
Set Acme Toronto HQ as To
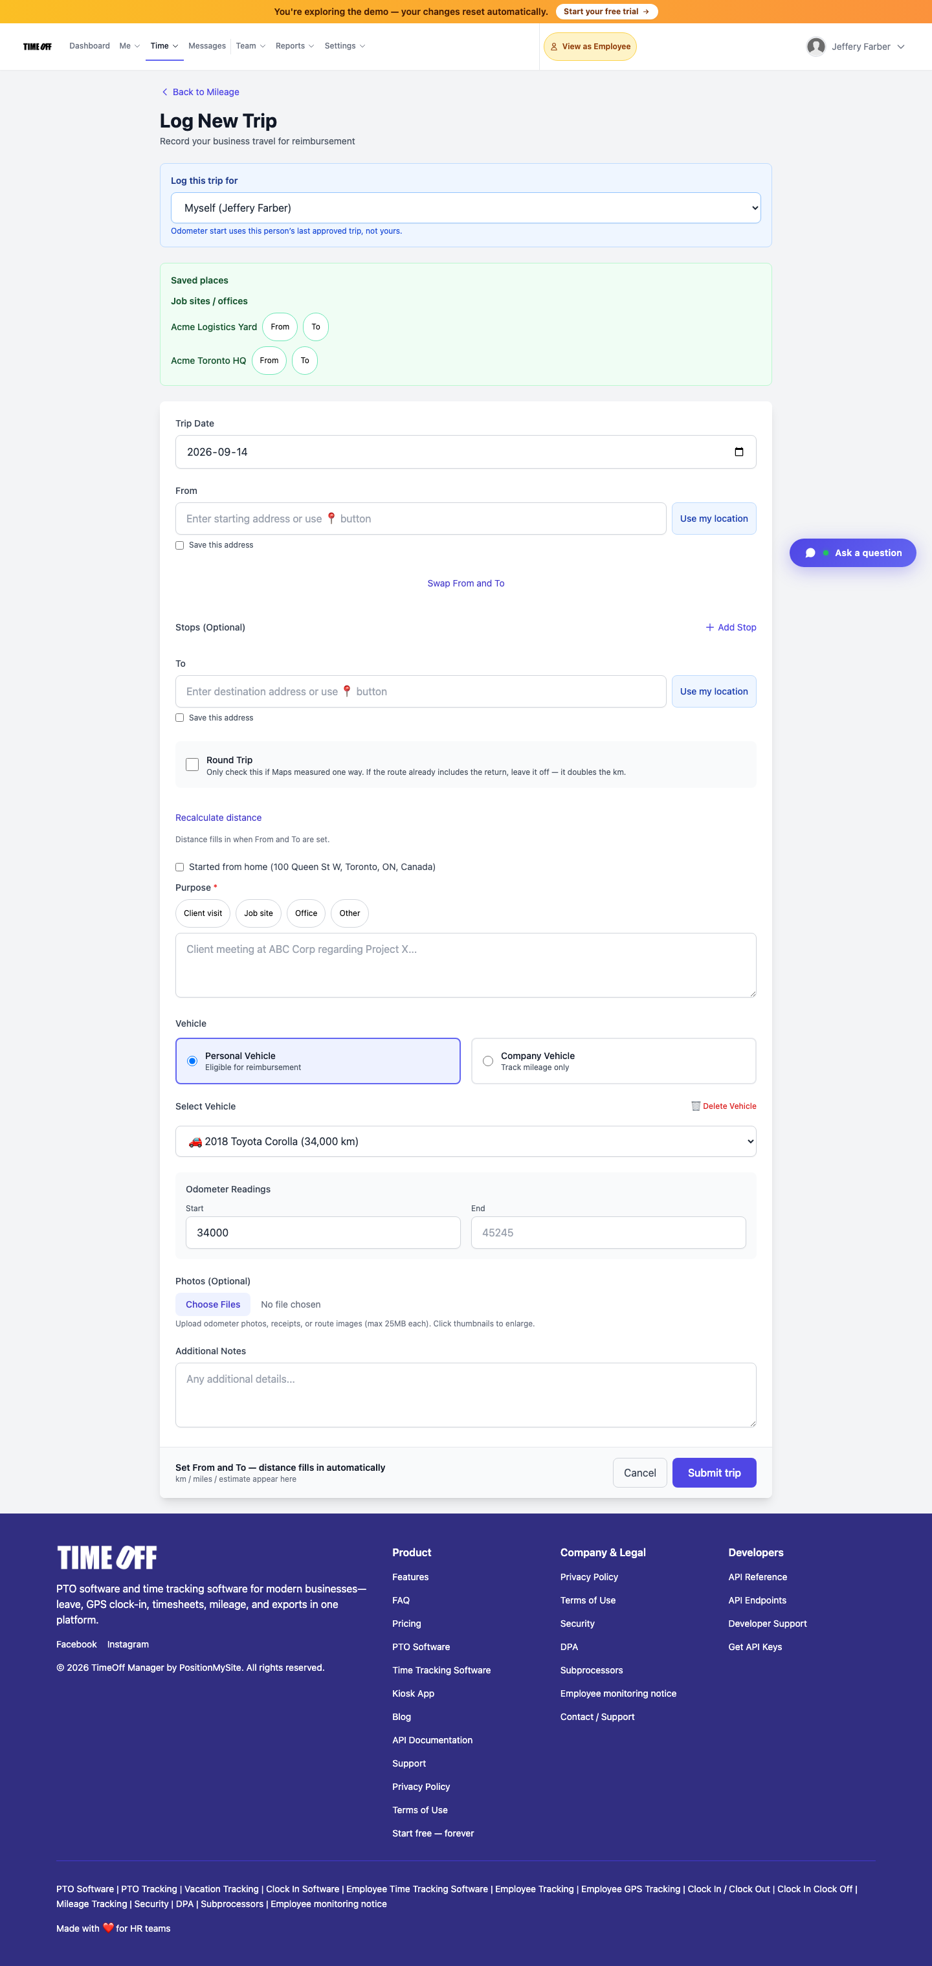[x=305, y=360]
